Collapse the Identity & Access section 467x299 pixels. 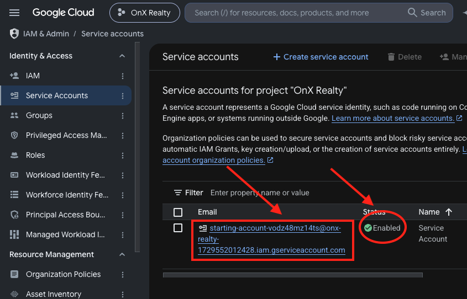(122, 56)
